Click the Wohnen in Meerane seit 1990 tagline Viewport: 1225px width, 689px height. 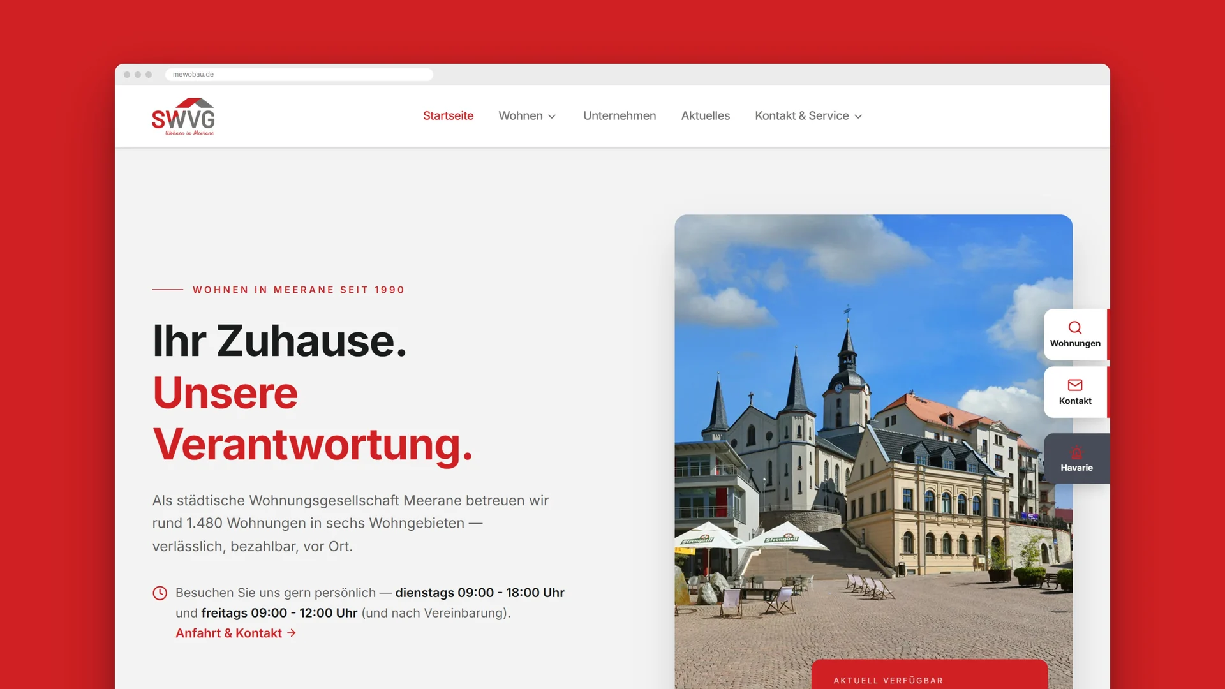pos(299,290)
